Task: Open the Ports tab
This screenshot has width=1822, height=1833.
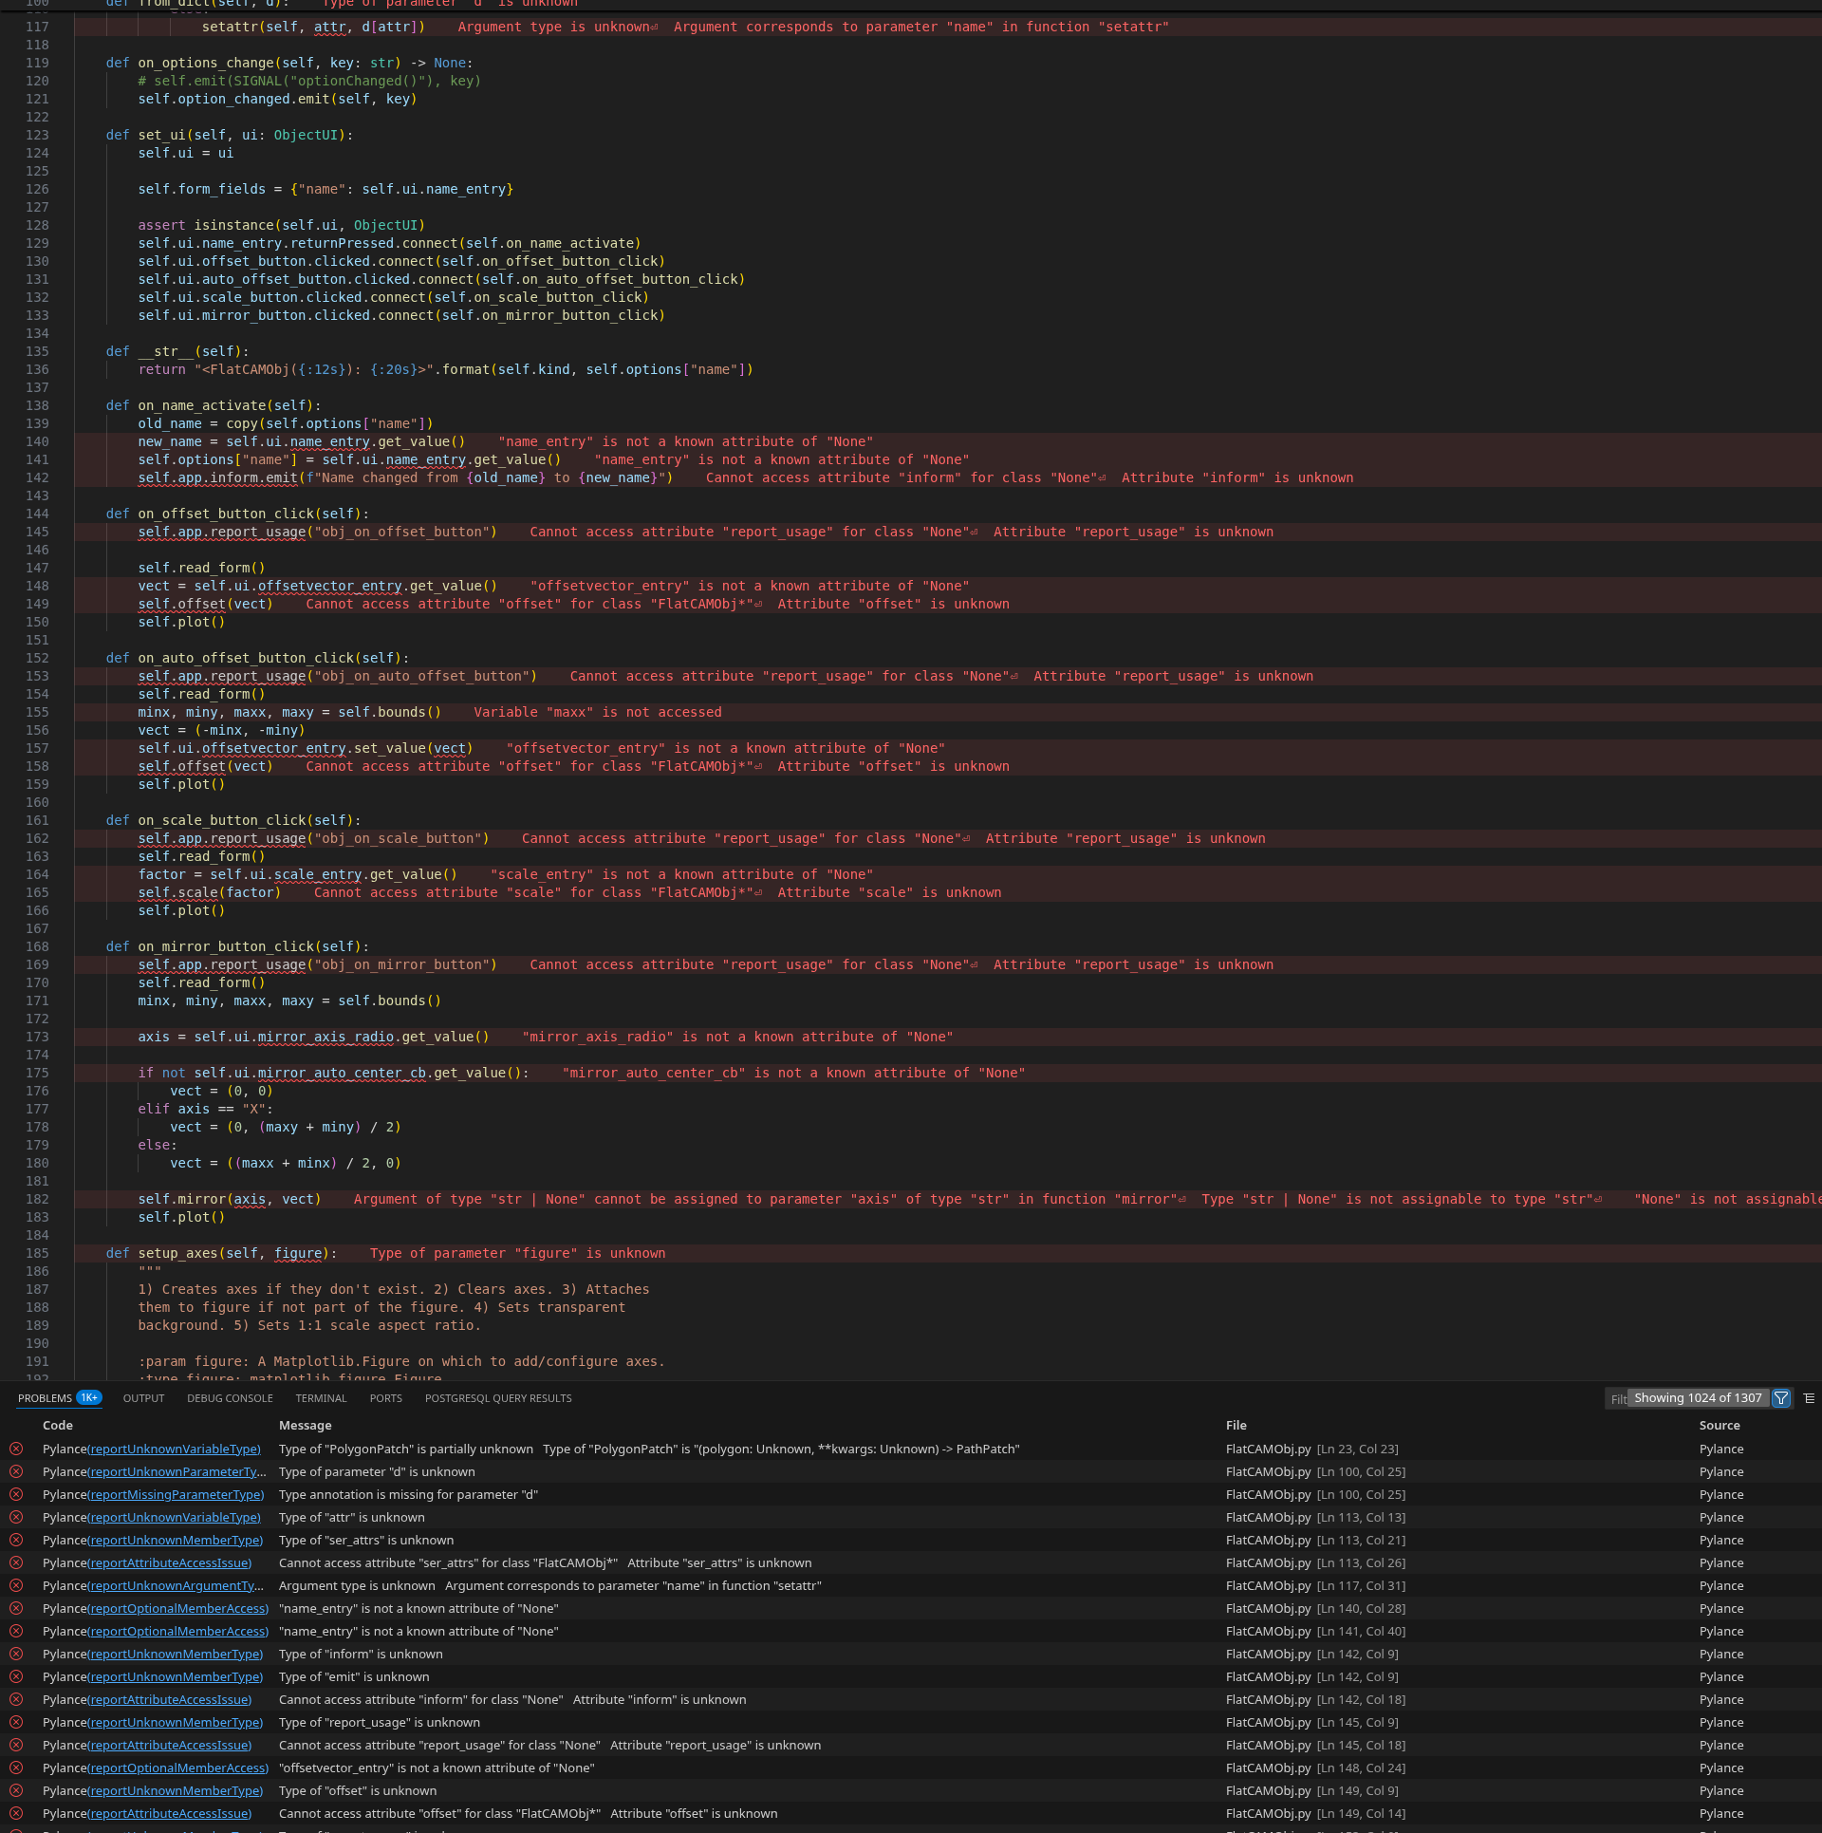Action: (x=385, y=1398)
